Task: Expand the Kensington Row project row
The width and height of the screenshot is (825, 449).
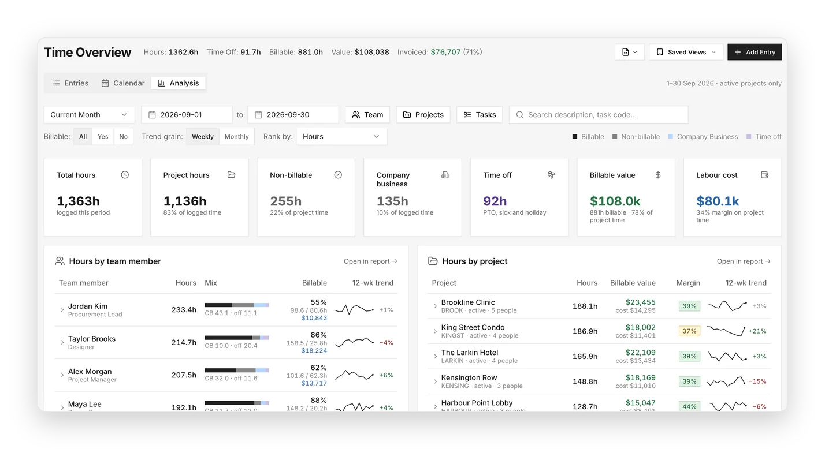Action: tap(436, 381)
